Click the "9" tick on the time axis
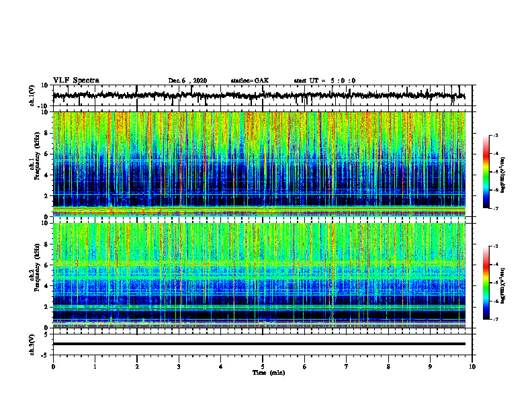 tap(430, 367)
